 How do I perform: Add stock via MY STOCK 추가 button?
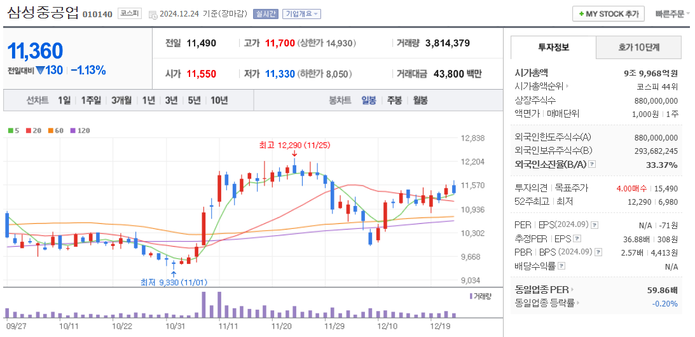pyautogui.click(x=608, y=14)
